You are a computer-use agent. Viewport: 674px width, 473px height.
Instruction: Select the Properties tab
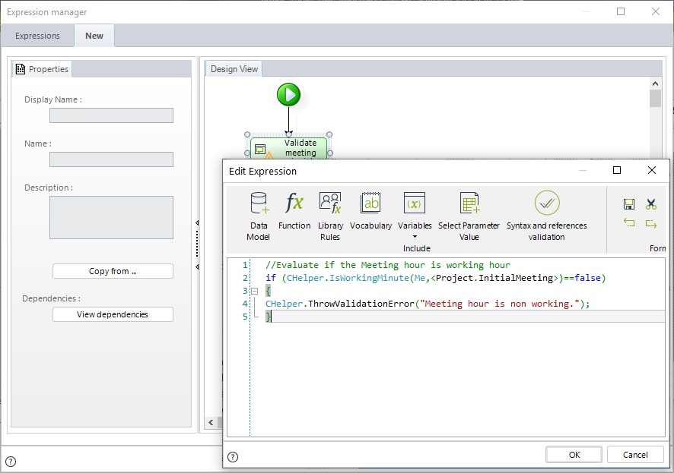tap(42, 69)
